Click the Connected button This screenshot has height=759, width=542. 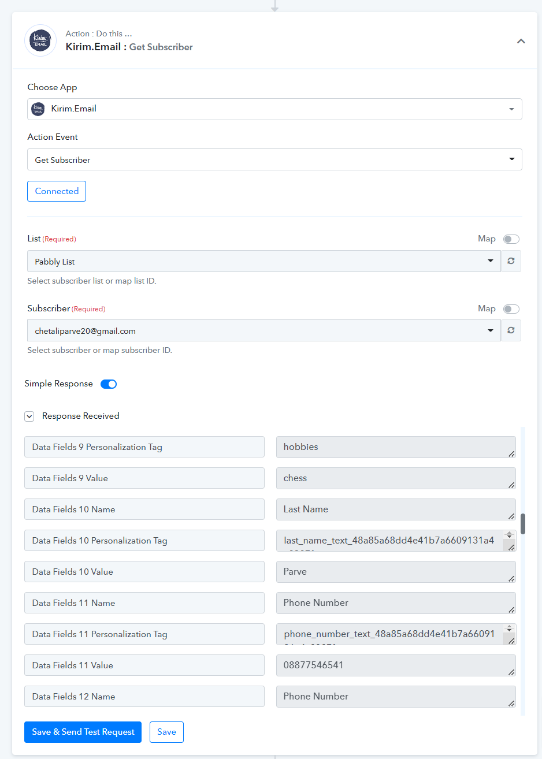pyautogui.click(x=57, y=191)
